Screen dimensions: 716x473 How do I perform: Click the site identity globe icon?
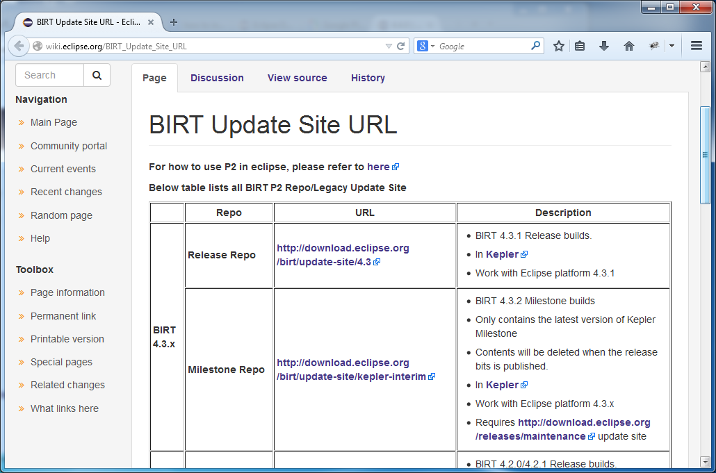[x=38, y=46]
